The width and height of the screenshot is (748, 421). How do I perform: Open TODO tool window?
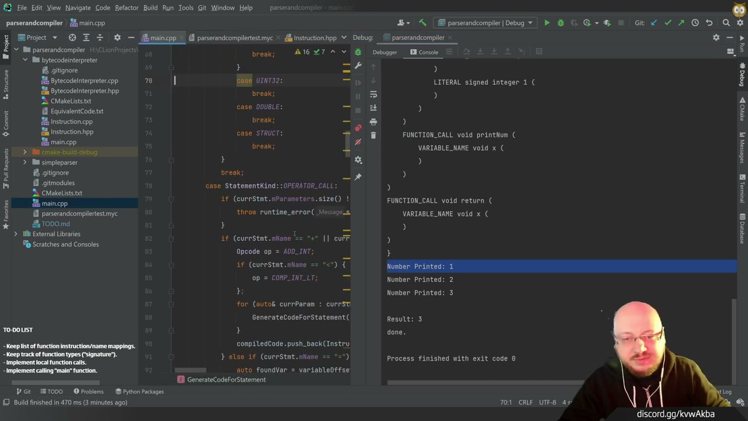[51, 392]
